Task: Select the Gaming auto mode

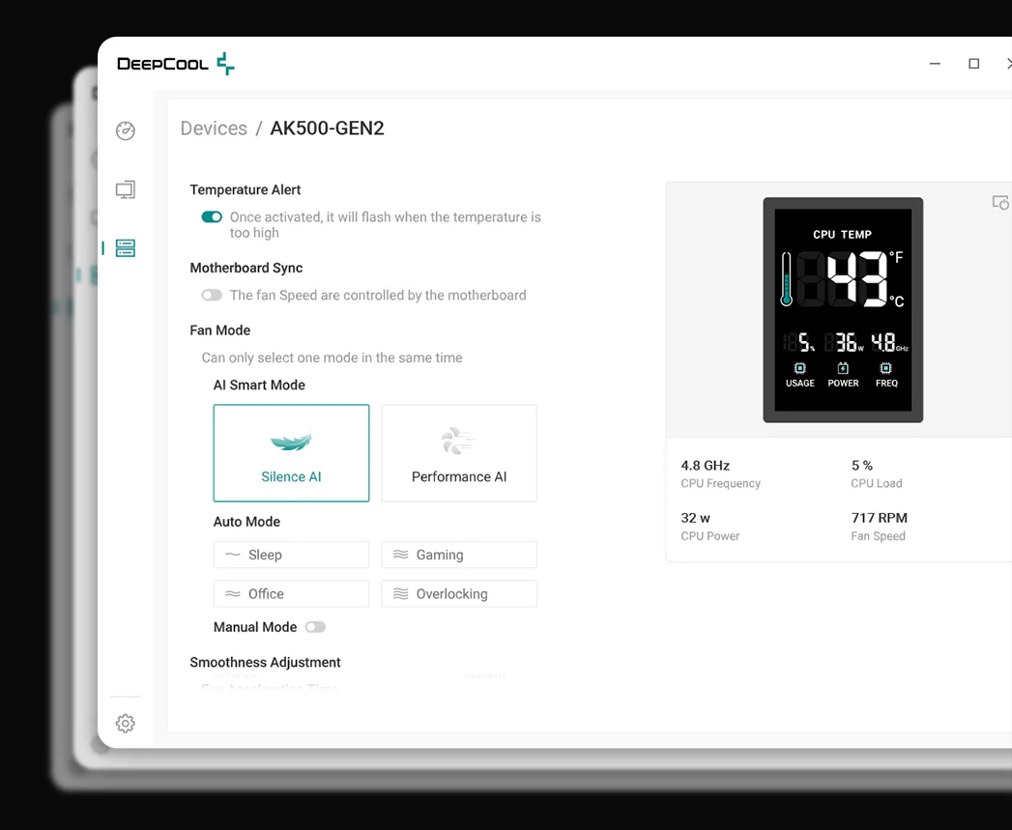Action: tap(459, 555)
